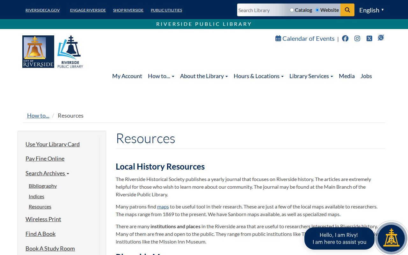
Task: Open My Account in navigation
Action: [127, 76]
